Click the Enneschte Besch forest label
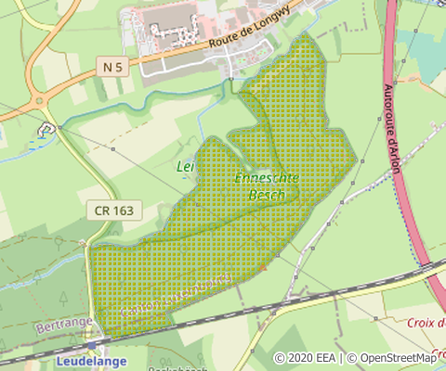This screenshot has height=371, width=446. (x=267, y=186)
